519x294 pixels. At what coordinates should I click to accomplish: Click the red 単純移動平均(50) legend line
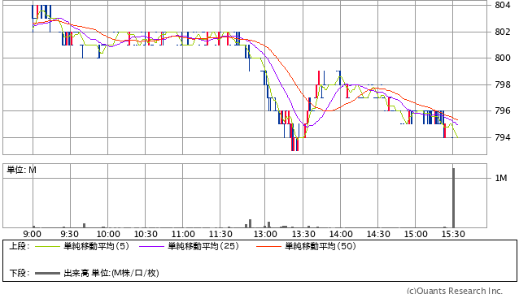[x=268, y=246]
